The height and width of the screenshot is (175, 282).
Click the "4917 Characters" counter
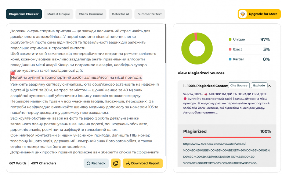[44, 163]
